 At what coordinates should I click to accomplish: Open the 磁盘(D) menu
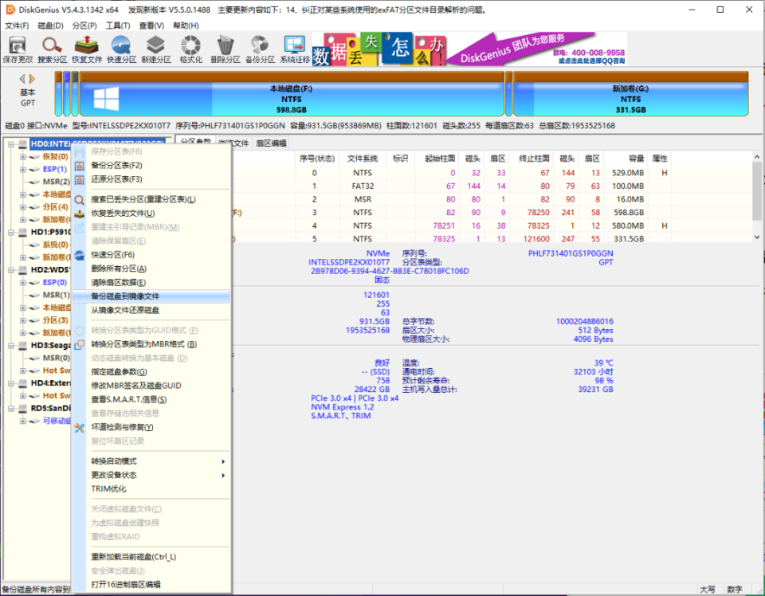click(50, 25)
